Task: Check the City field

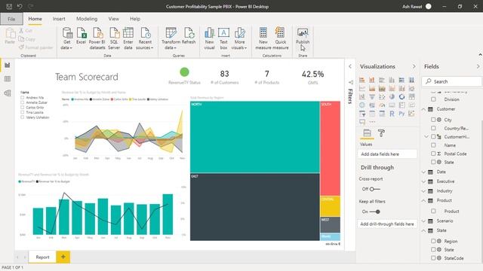Action: pos(433,120)
